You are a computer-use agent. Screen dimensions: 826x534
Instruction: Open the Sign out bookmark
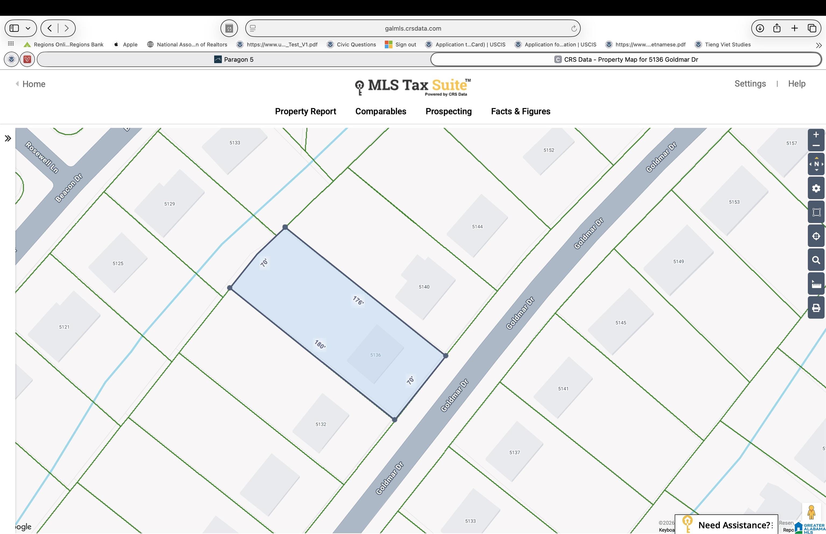click(x=401, y=44)
